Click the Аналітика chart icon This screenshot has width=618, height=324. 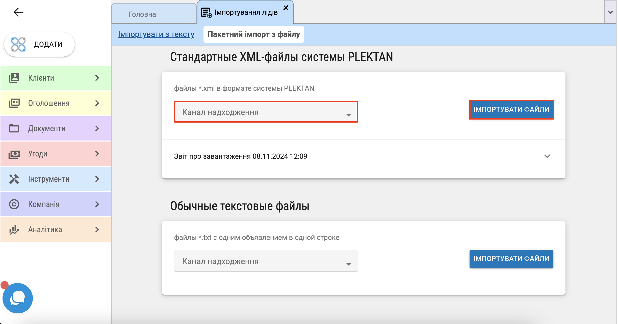[14, 229]
